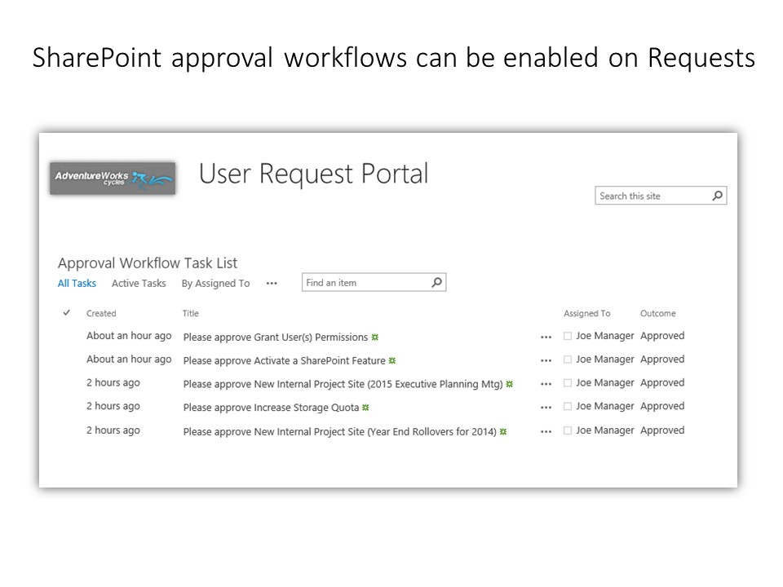Open Please approve Activate a SharePoint Feature task

pyautogui.click(x=284, y=360)
